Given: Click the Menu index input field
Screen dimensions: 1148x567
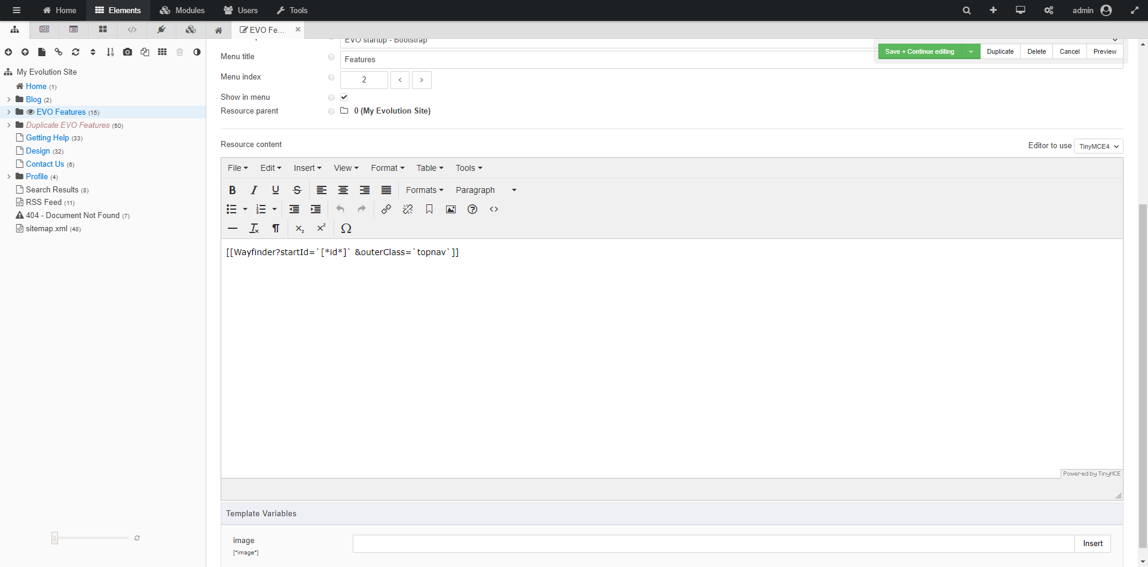Looking at the screenshot, I should (364, 79).
